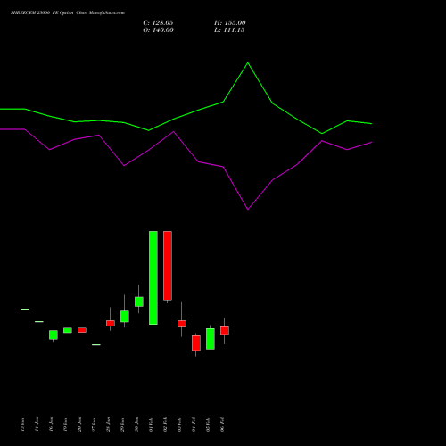The image size is (446, 446).
Task: Select the green candle for 29 Jan
Action: 125,317
